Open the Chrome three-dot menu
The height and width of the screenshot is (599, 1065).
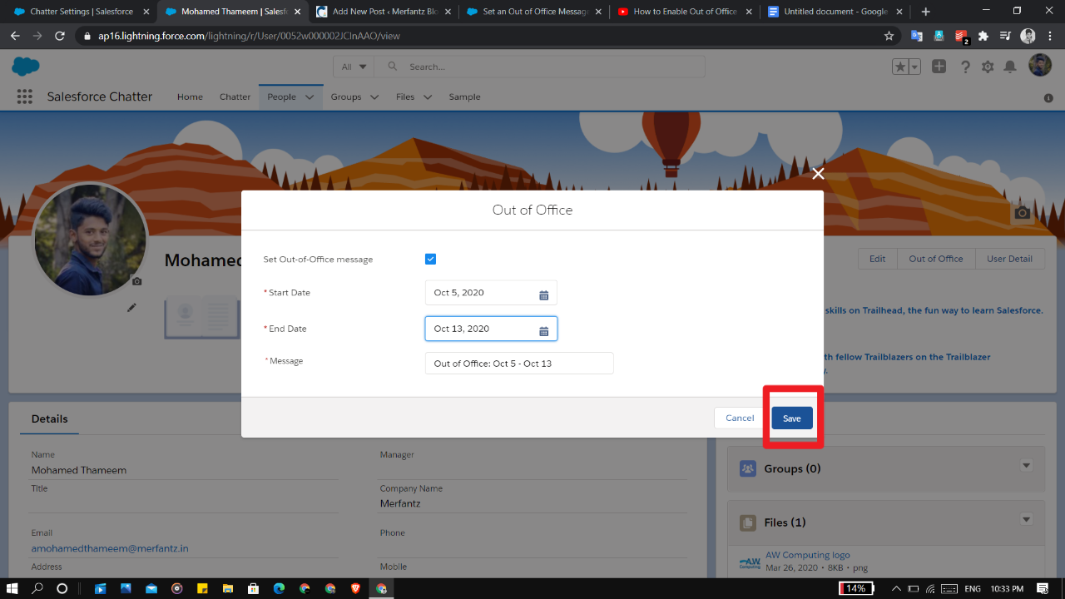pyautogui.click(x=1049, y=37)
